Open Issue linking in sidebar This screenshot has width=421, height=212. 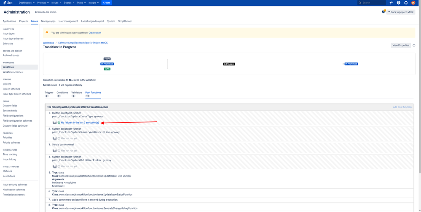click(9, 159)
